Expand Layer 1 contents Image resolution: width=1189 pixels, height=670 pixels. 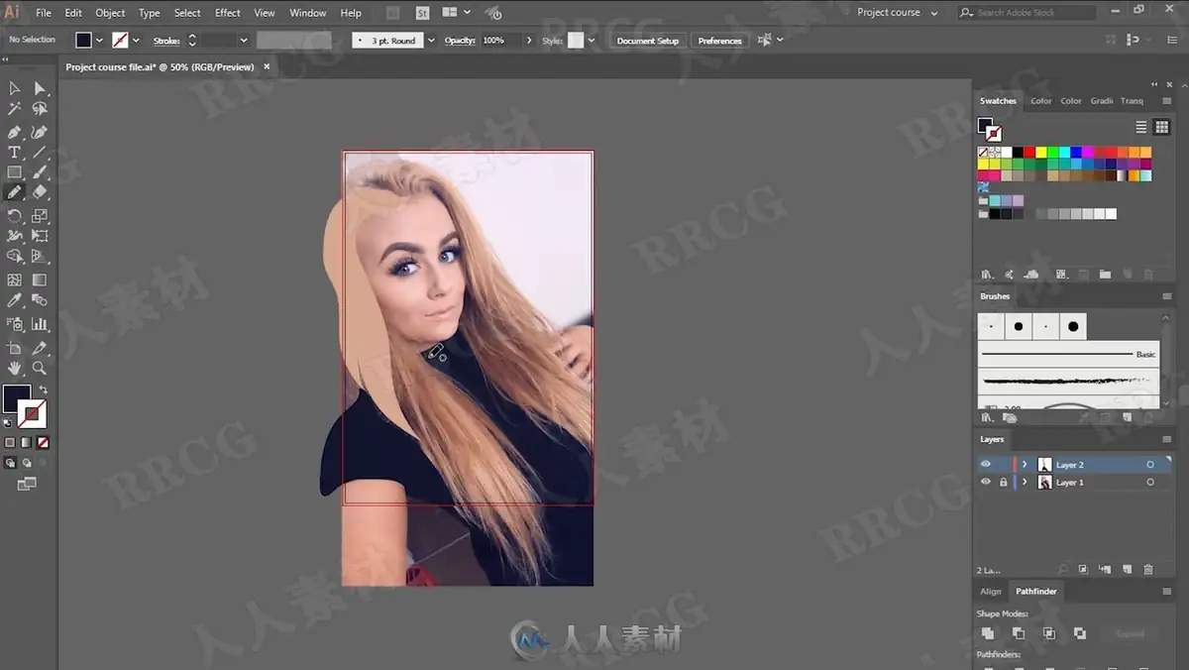point(1025,482)
